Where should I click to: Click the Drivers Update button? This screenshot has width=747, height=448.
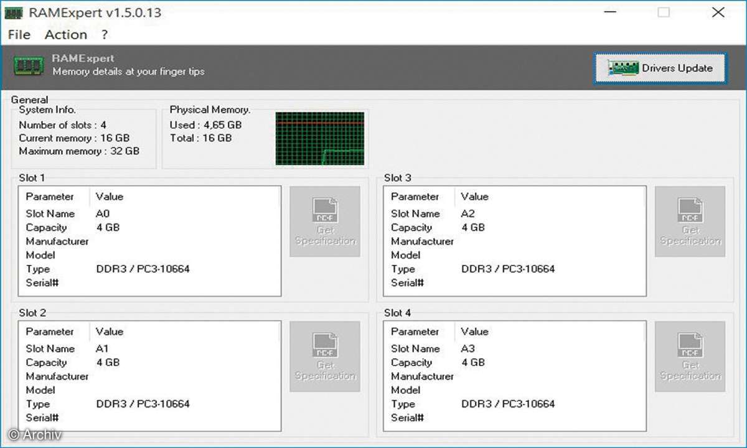[x=660, y=68]
